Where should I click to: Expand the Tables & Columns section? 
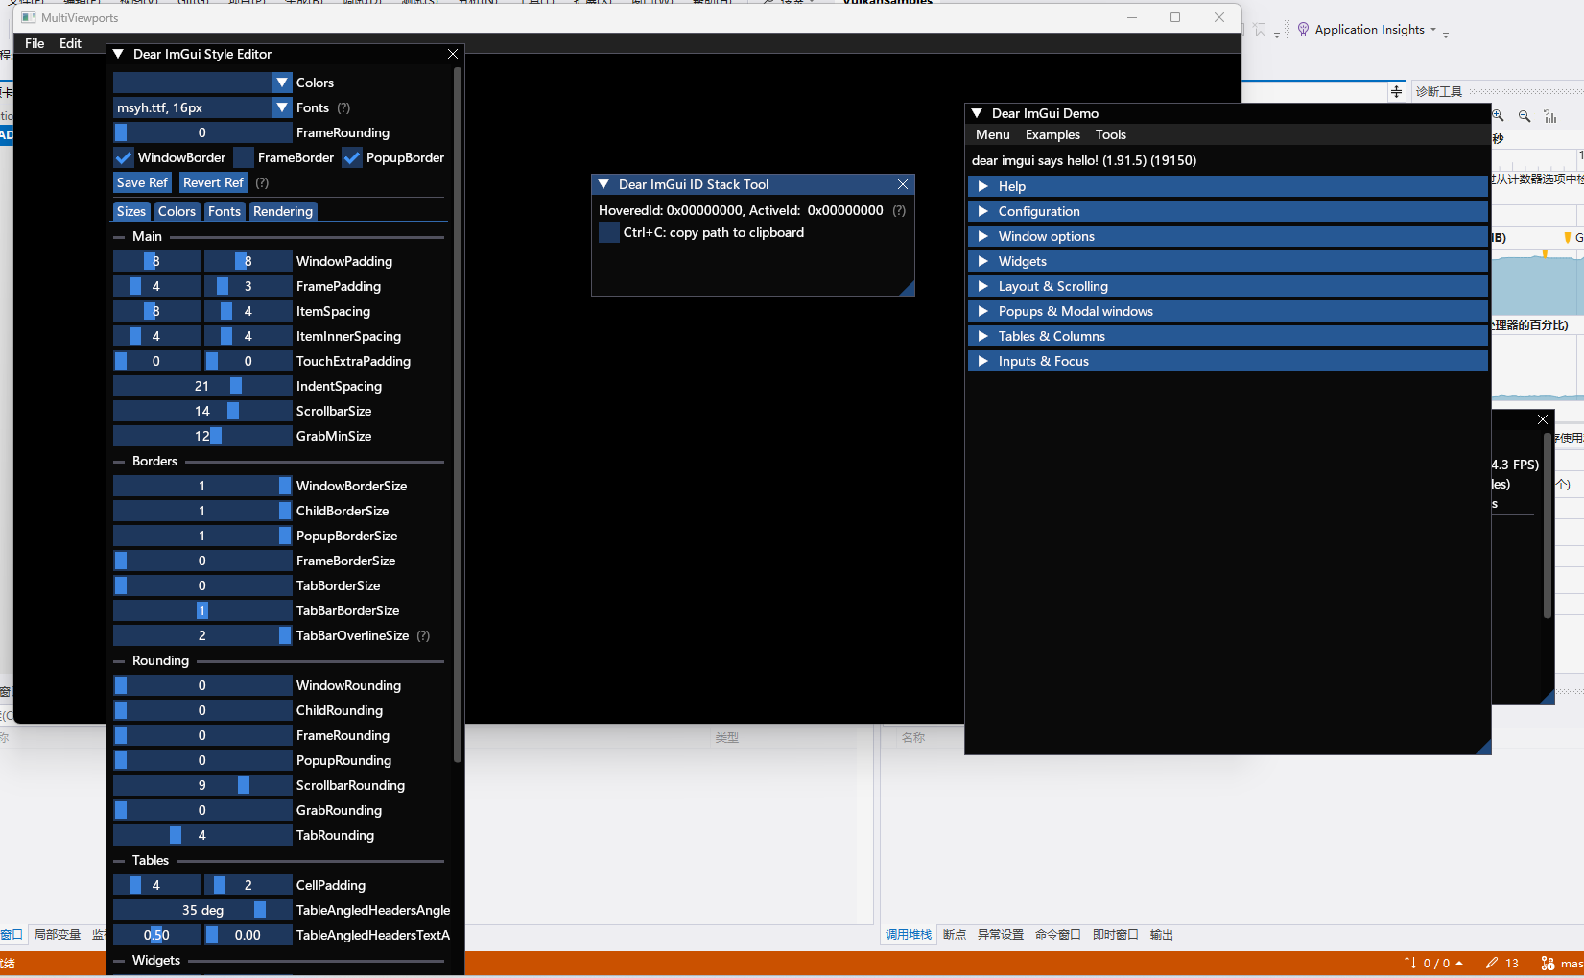point(1228,336)
